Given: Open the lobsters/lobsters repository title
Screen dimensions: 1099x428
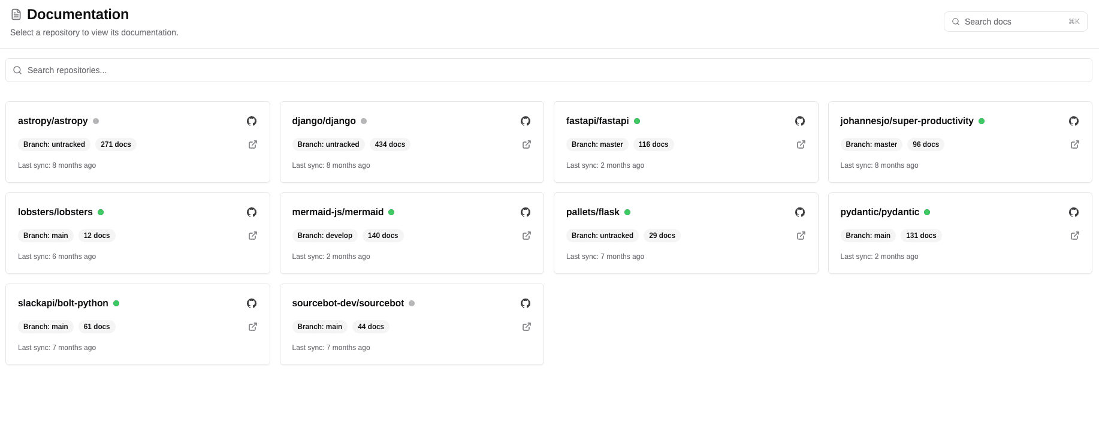Looking at the screenshot, I should (x=55, y=212).
